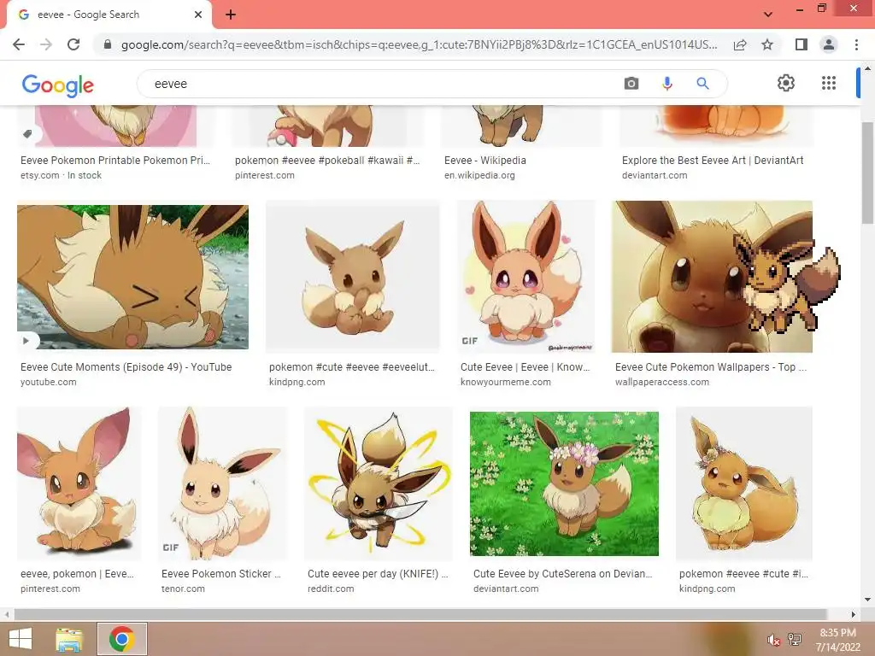Open Eevee Cute Moments YouTube thumbnail

132,277
